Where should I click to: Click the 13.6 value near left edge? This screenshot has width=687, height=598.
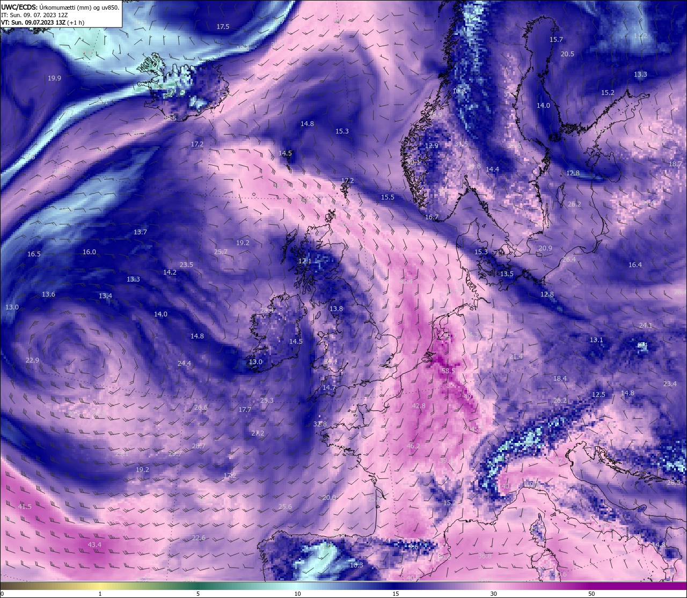tap(48, 294)
